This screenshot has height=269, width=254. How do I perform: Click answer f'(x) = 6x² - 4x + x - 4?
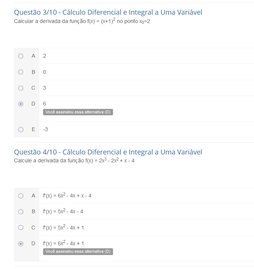[67, 196]
